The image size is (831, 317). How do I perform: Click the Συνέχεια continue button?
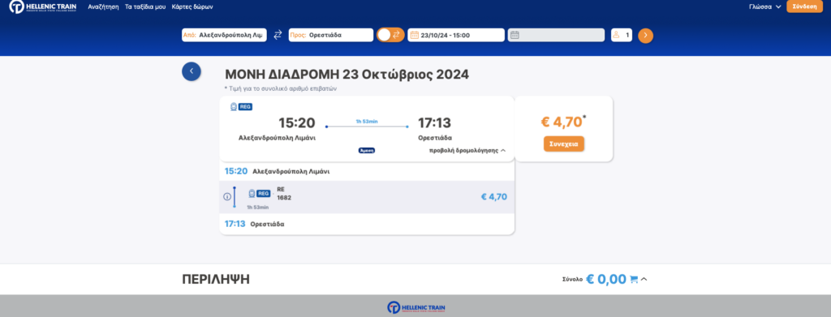click(564, 144)
